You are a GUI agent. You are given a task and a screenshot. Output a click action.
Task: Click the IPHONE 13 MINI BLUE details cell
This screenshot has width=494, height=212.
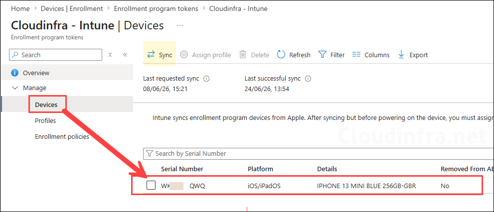[x=366, y=186]
